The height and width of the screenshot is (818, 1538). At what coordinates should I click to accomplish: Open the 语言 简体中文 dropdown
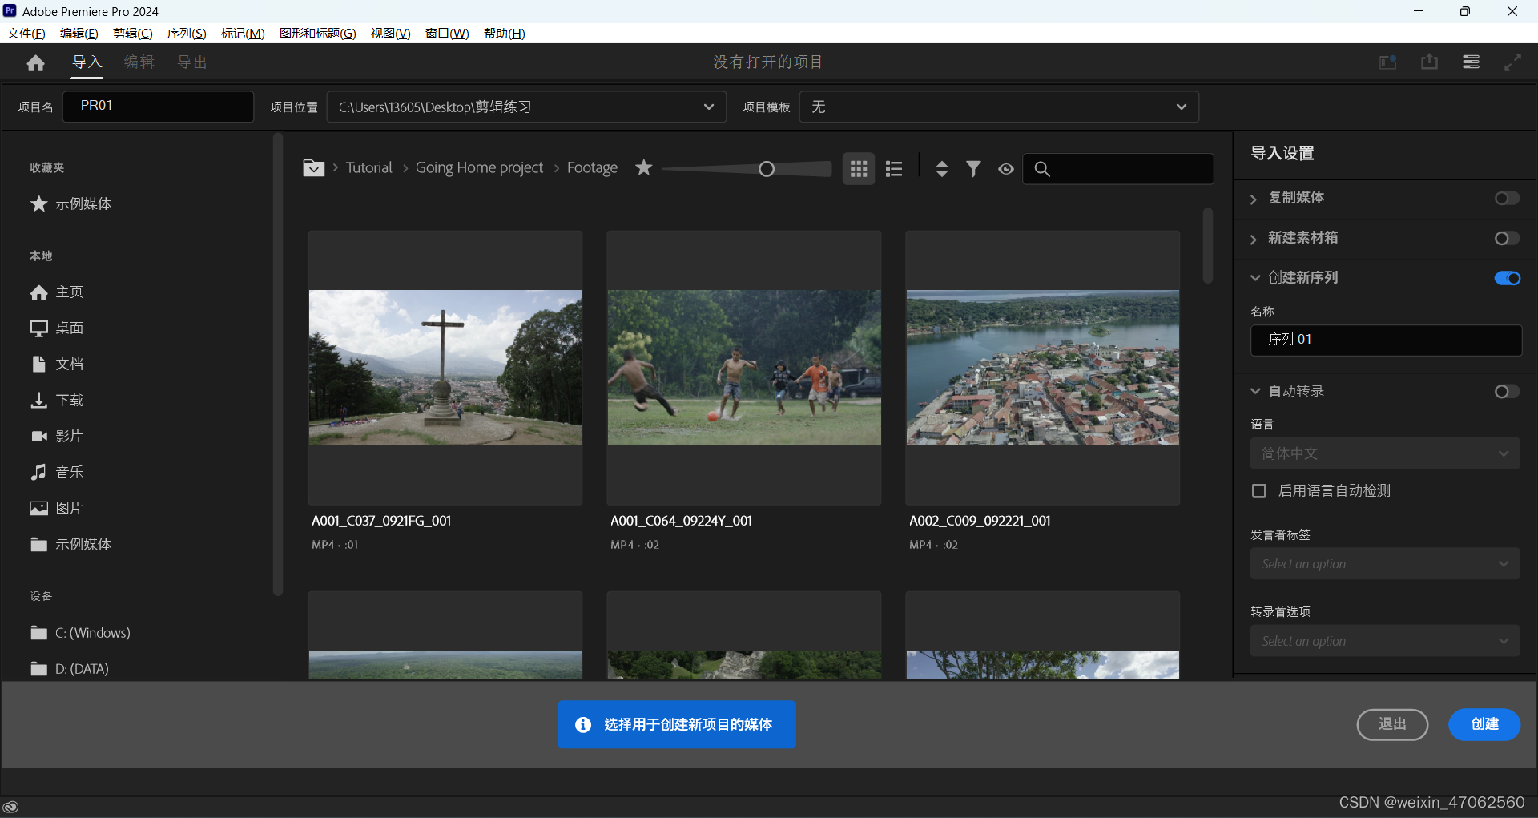[x=1385, y=453]
